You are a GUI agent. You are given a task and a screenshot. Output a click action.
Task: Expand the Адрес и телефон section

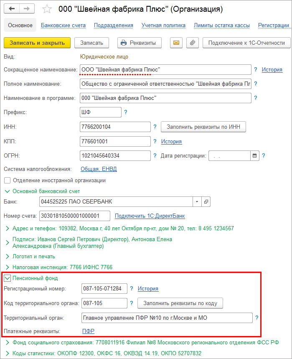click(x=7, y=229)
